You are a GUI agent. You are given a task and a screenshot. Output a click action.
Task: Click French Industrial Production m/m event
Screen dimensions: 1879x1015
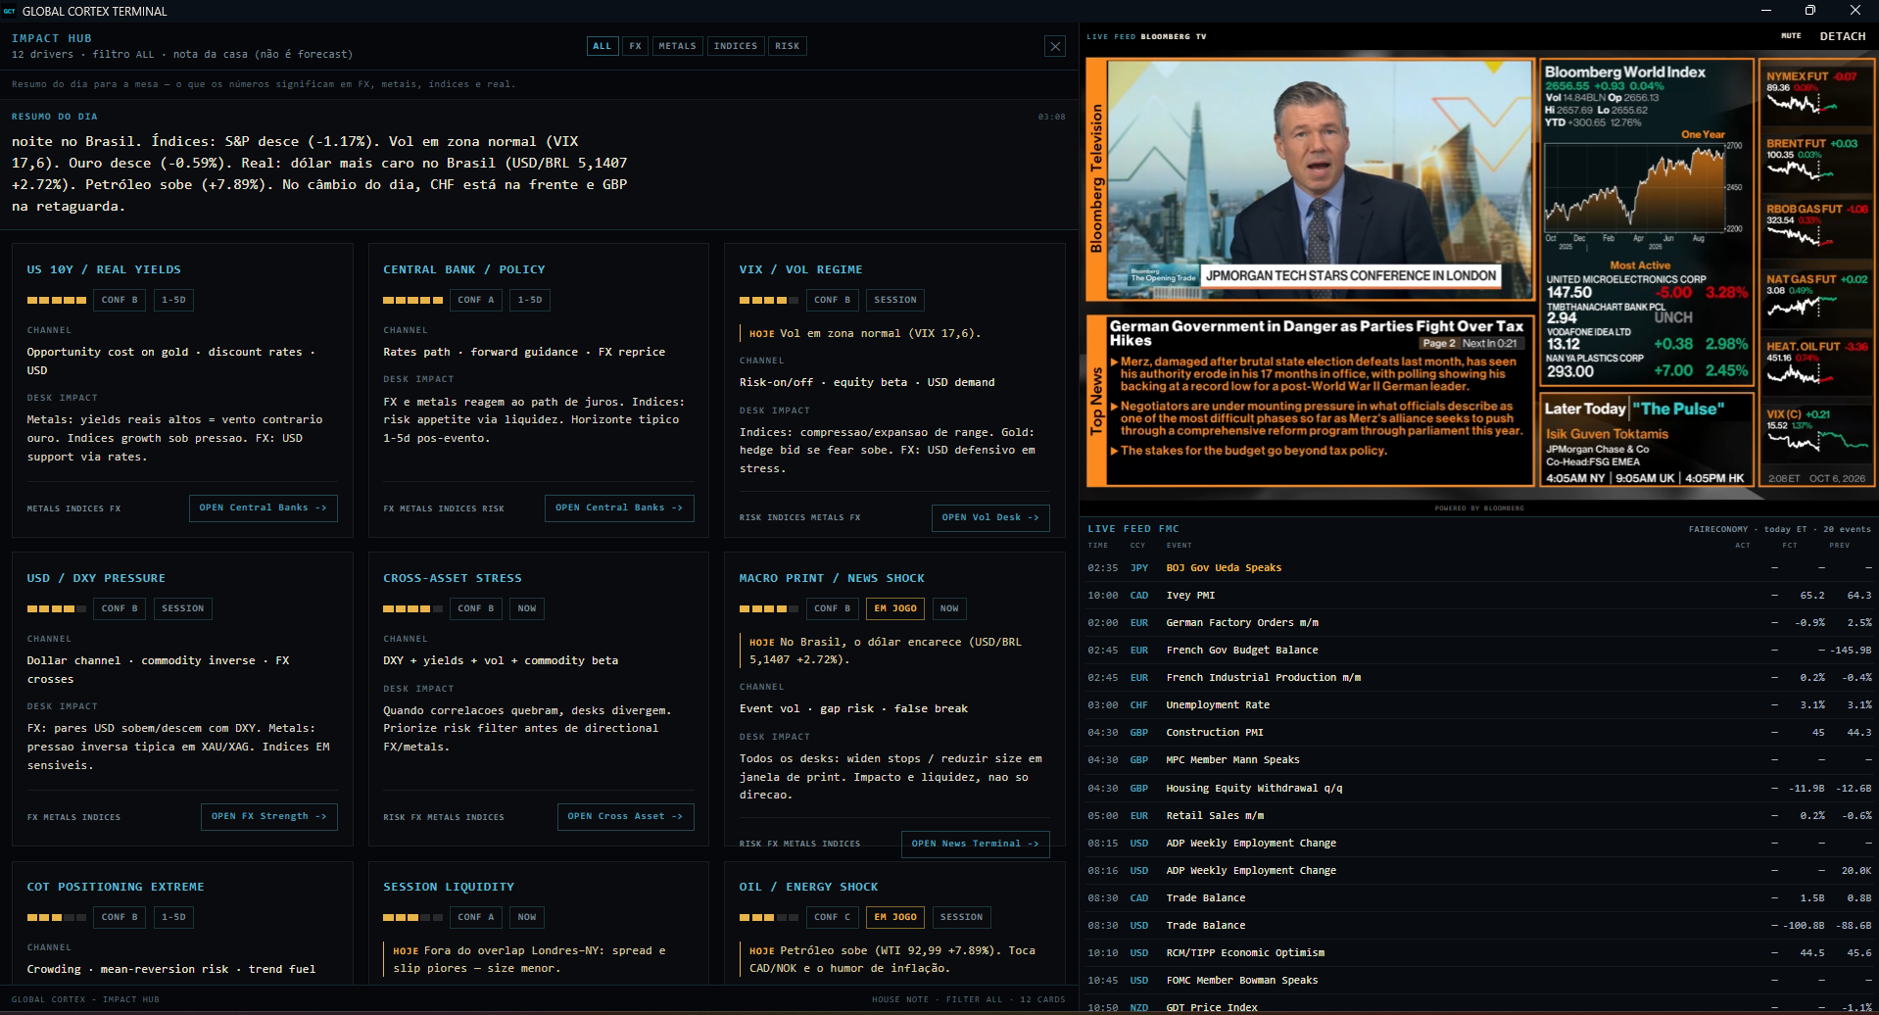pyautogui.click(x=1479, y=678)
